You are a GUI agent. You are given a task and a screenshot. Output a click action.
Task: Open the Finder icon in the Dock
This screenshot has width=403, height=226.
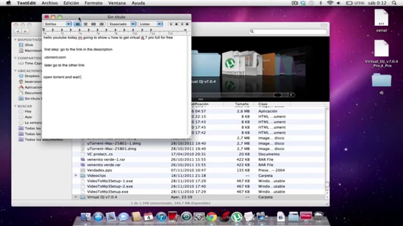85,217
